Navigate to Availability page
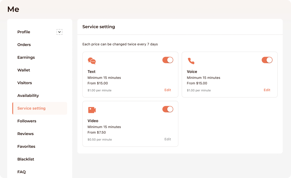The height and width of the screenshot is (178, 291). tap(28, 95)
